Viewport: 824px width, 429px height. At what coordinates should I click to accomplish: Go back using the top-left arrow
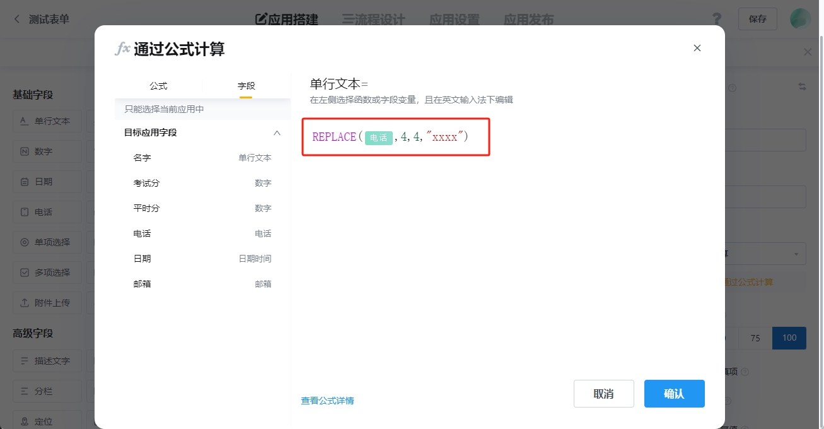[17, 20]
